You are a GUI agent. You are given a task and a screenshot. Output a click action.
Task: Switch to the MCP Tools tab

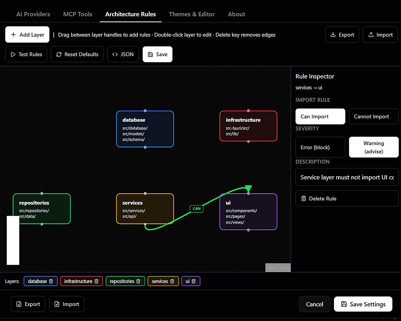pos(78,14)
